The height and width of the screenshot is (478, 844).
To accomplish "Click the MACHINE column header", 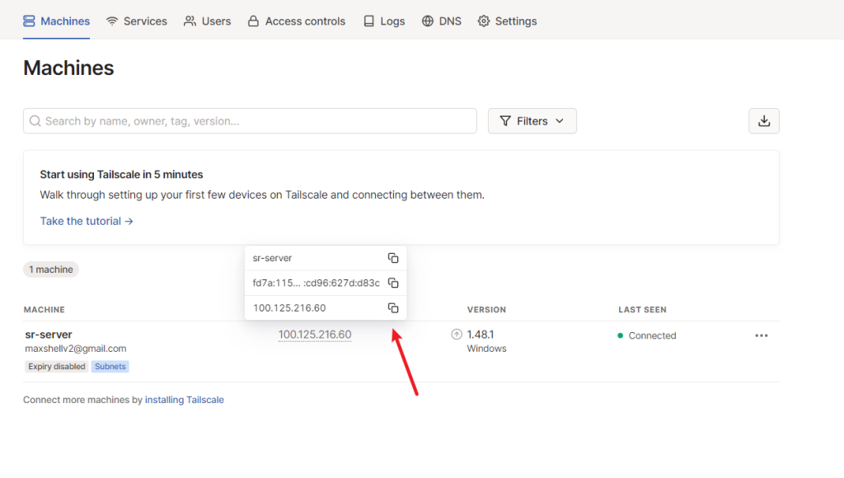I will click(x=45, y=310).
